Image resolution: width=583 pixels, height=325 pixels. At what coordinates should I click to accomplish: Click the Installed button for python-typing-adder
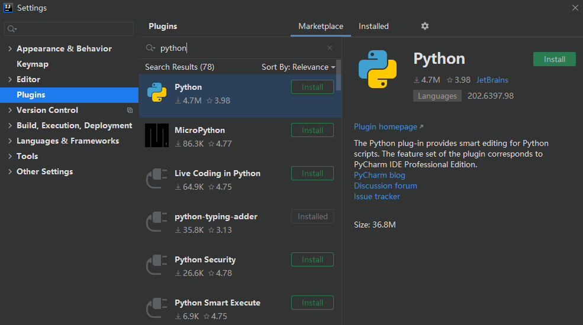[x=313, y=217]
